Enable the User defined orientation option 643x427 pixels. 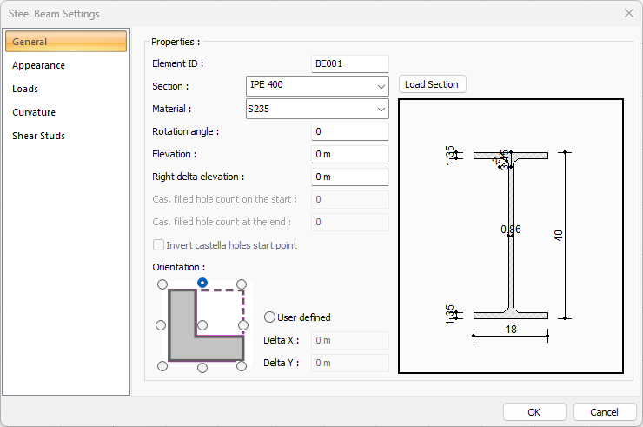(x=270, y=317)
